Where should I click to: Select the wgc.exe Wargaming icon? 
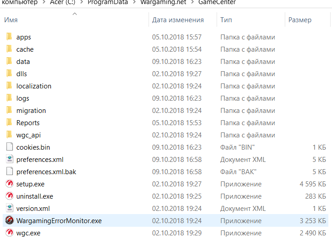pos(9,233)
